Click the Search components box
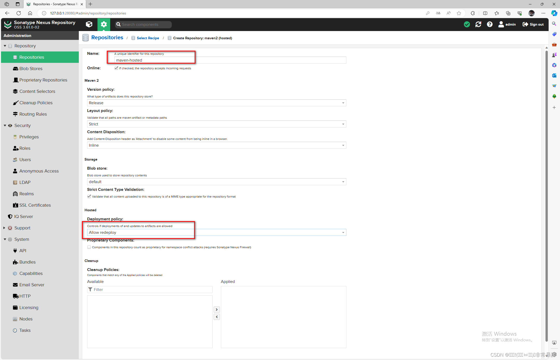Image resolution: width=560 pixels, height=360 pixels. (143, 25)
